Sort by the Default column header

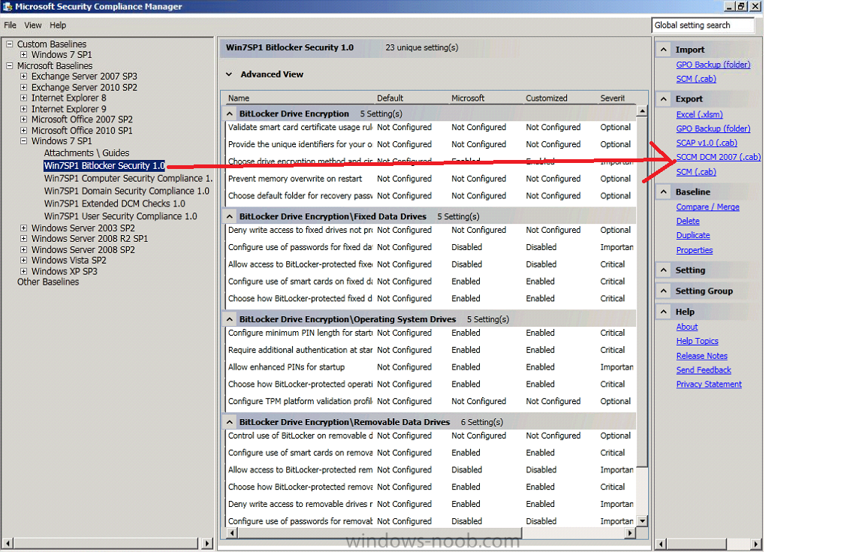390,98
